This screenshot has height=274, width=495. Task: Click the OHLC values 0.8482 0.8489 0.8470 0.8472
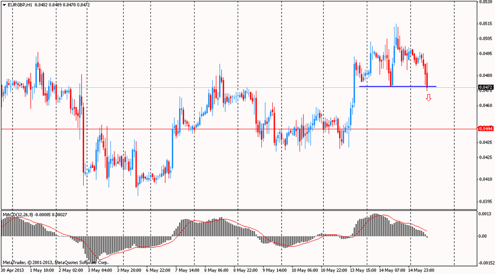[x=62, y=5]
